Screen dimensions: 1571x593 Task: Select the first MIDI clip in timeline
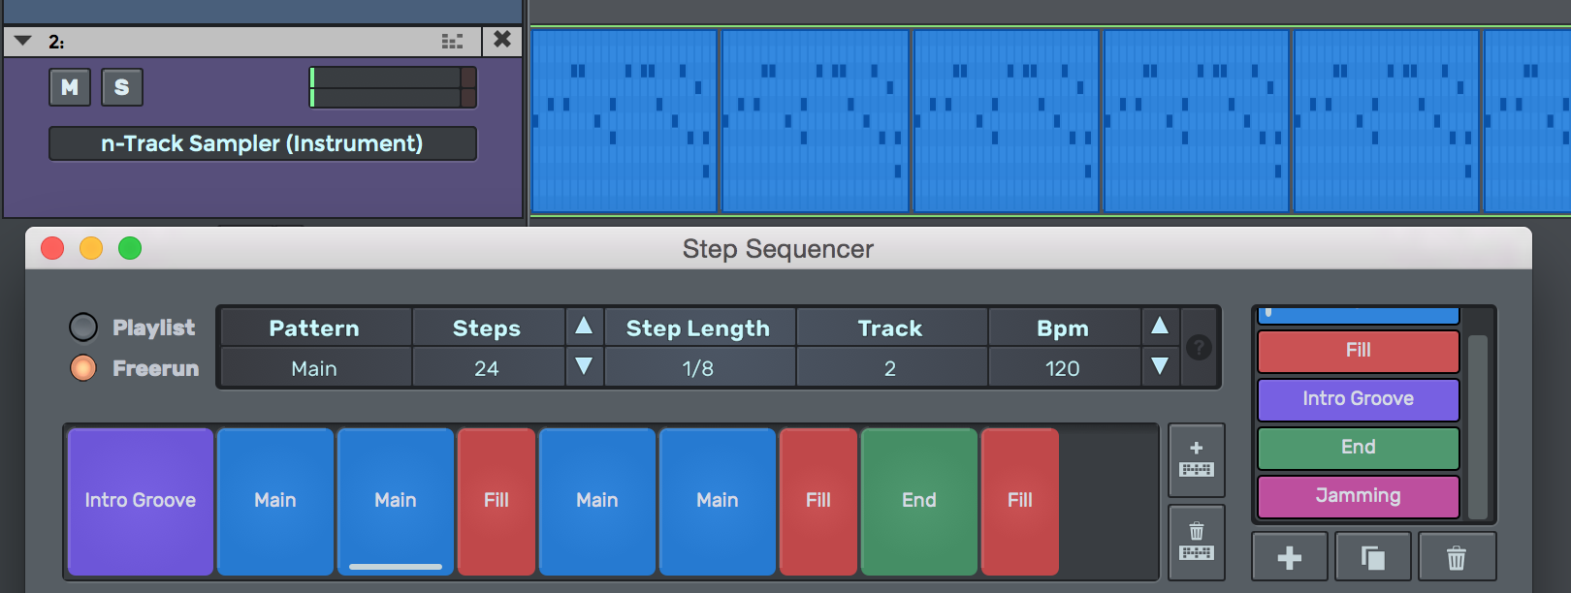coord(625,121)
